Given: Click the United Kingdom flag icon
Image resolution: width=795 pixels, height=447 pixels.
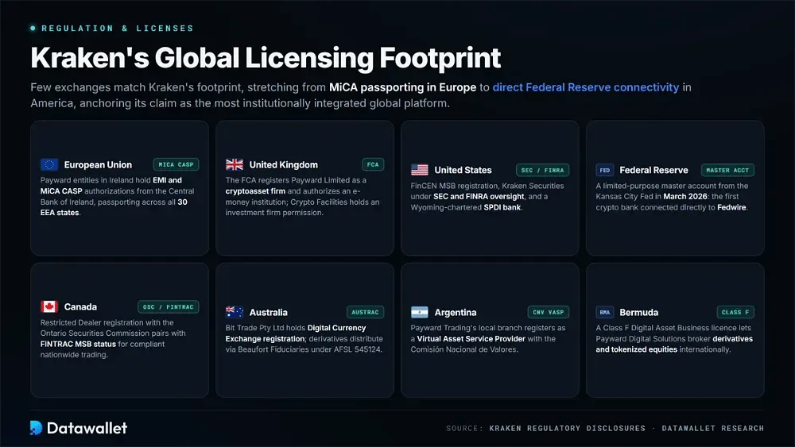Looking at the screenshot, I should point(235,164).
